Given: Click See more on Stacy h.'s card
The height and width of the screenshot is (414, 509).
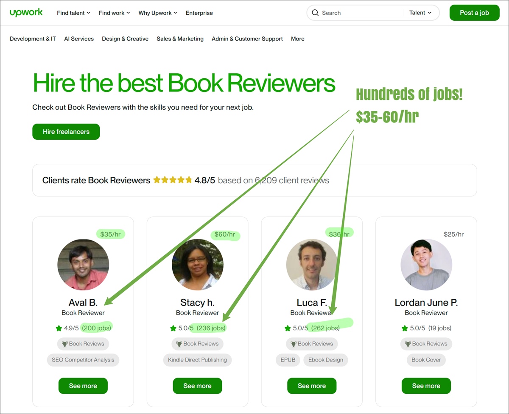Looking at the screenshot, I should click(198, 386).
